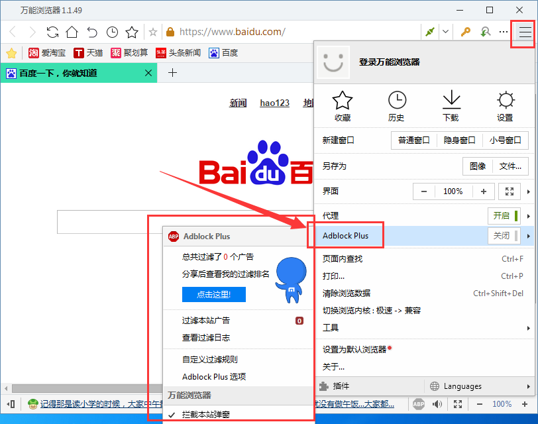Click the download refresh magnifier icon
Viewport: 538px width, 424px height.
(x=484, y=31)
